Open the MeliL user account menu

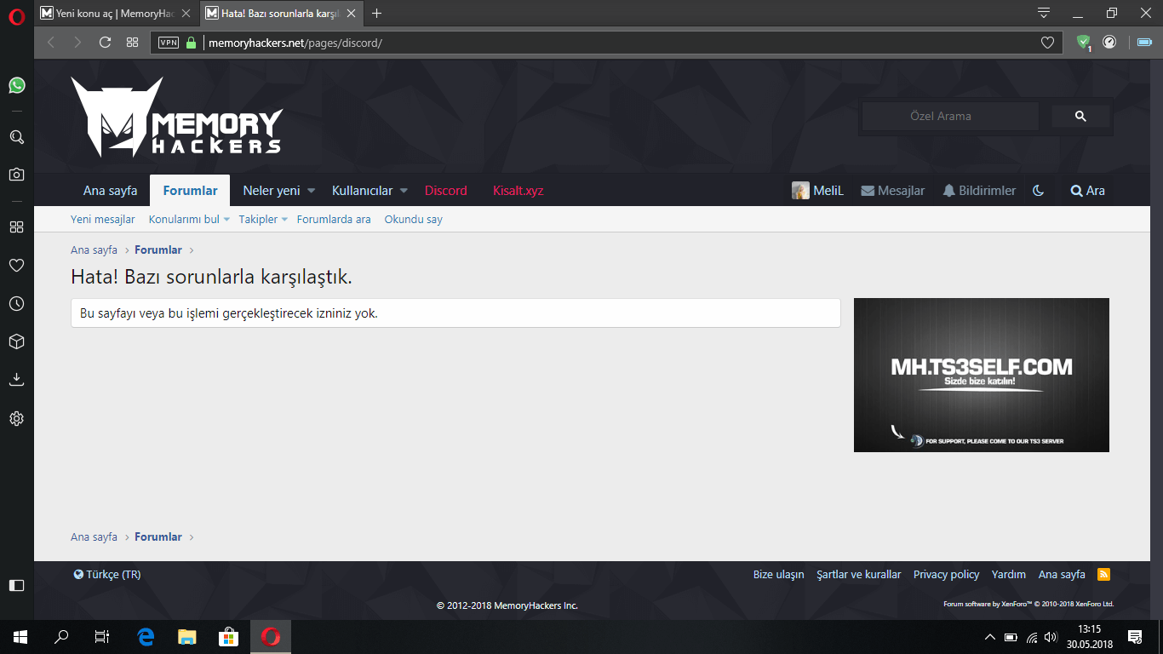point(818,191)
